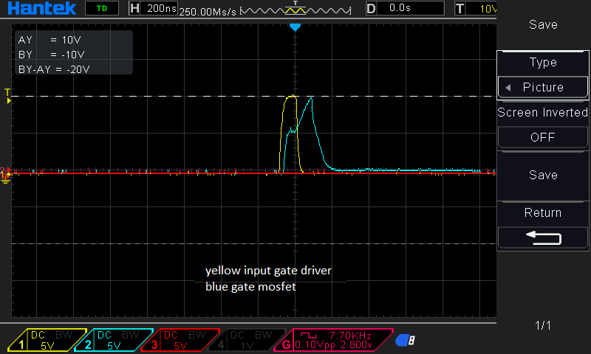The height and width of the screenshot is (354, 591).
Task: Click the left arrow beside Picture
Action: (508, 88)
